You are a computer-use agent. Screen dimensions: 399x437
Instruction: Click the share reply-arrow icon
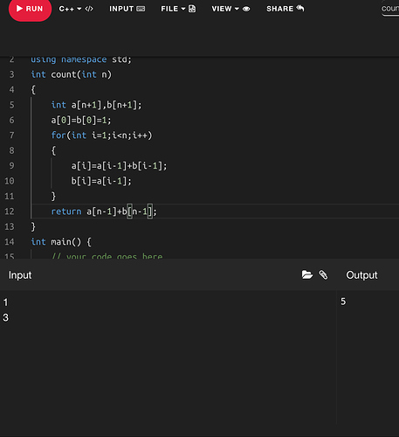point(300,8)
